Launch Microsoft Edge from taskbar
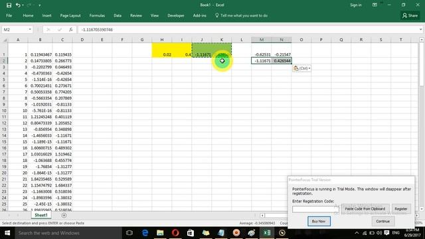The width and height of the screenshot is (425, 239). pyautogui.click(x=145, y=233)
